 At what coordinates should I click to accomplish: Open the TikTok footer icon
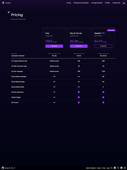[121, 168]
